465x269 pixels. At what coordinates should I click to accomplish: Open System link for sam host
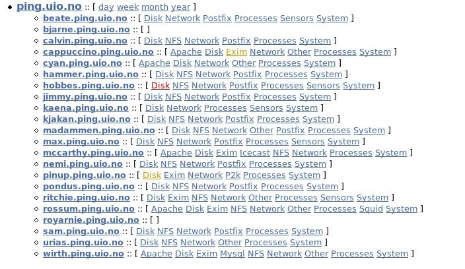tap(307, 231)
